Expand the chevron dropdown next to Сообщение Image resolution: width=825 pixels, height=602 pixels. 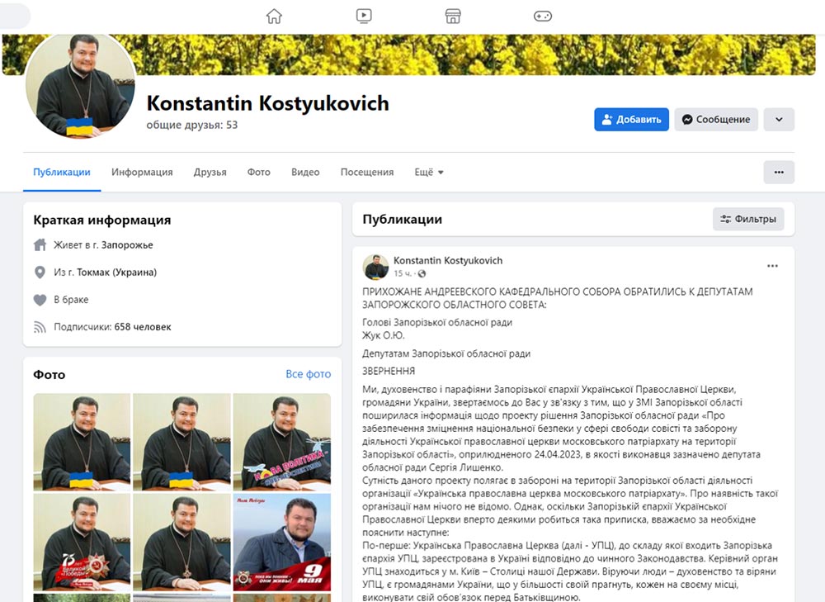pos(779,120)
